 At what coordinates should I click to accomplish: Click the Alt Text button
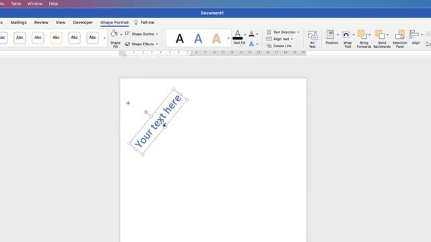pyautogui.click(x=312, y=39)
